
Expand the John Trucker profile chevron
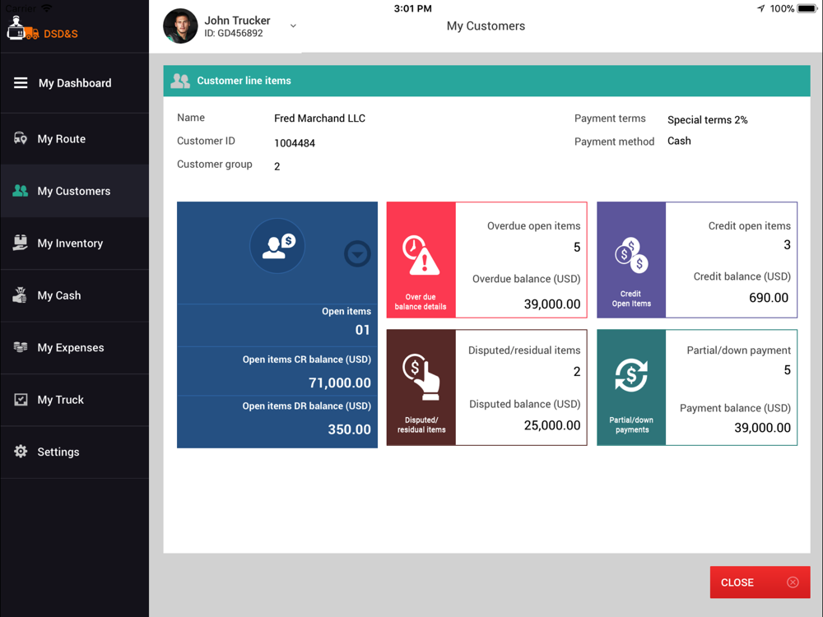coord(294,26)
